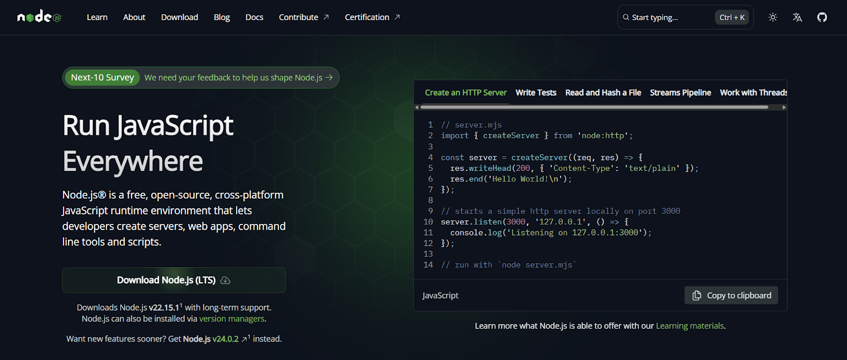The width and height of the screenshot is (847, 360).
Task: Open the language selector icon
Action: [797, 17]
